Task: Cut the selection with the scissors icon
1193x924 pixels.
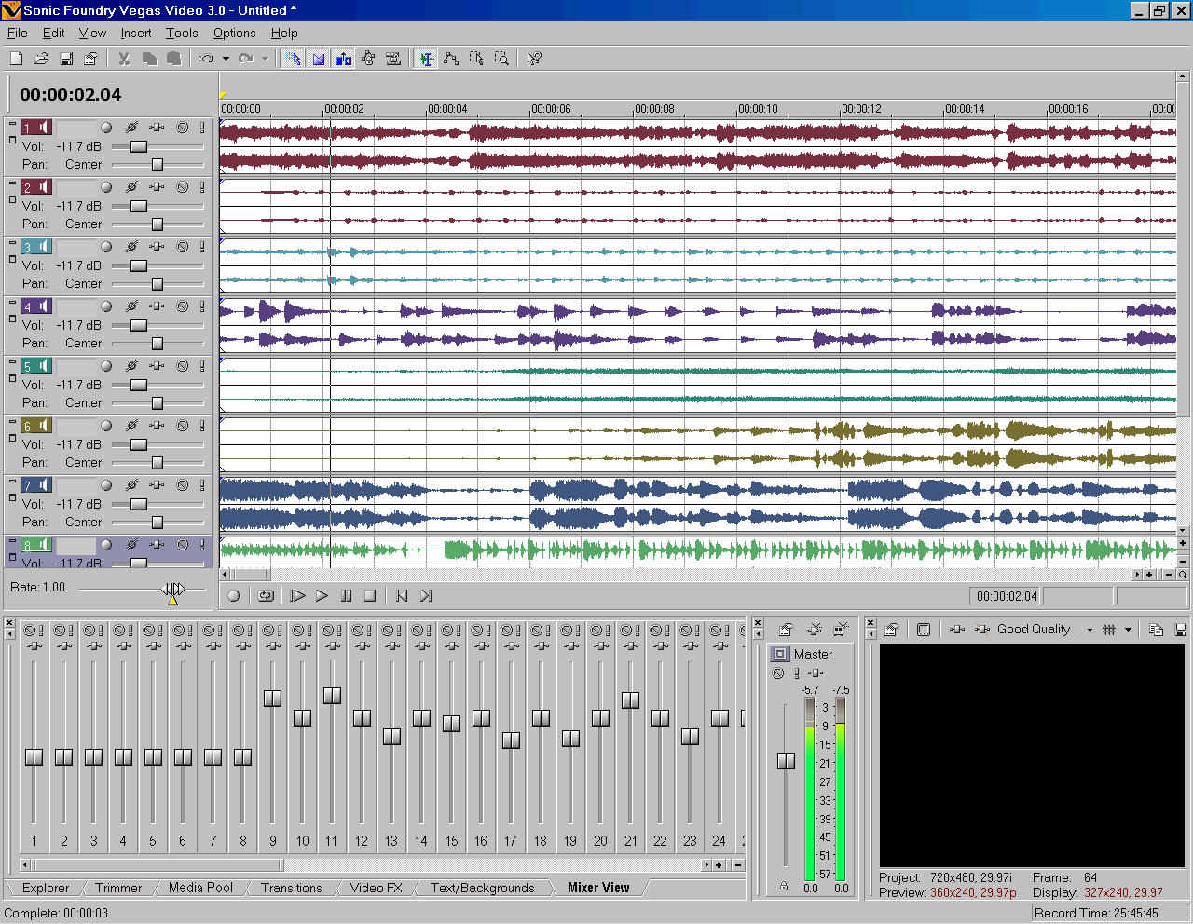Action: point(124,59)
